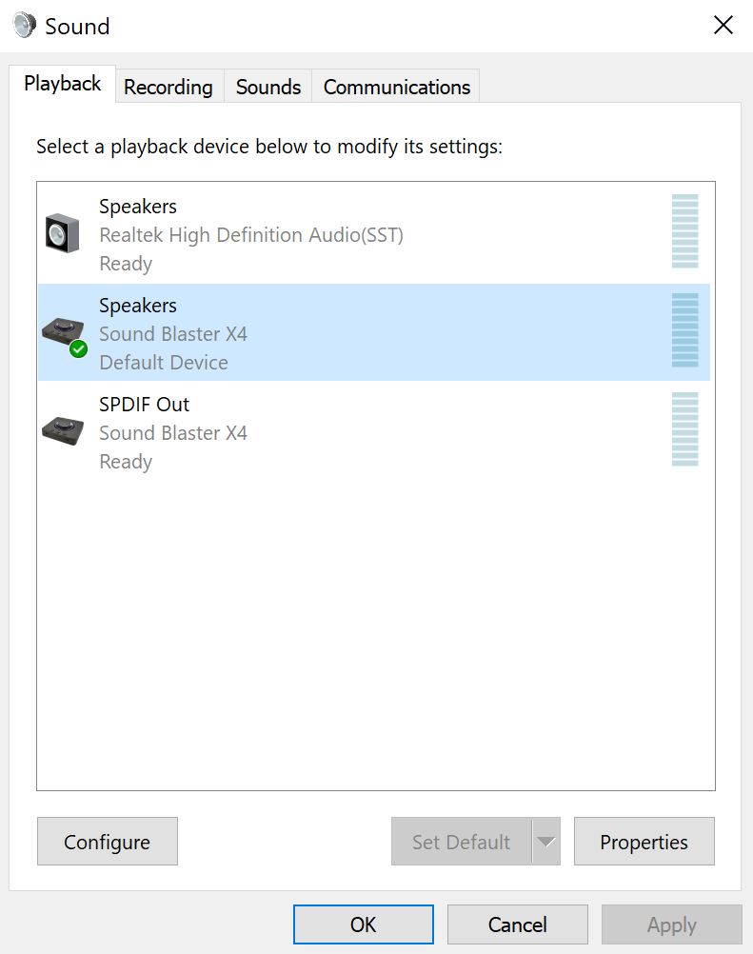Click Realtek Speakers volume level meter
Screen dimensions: 753x954
pos(684,231)
